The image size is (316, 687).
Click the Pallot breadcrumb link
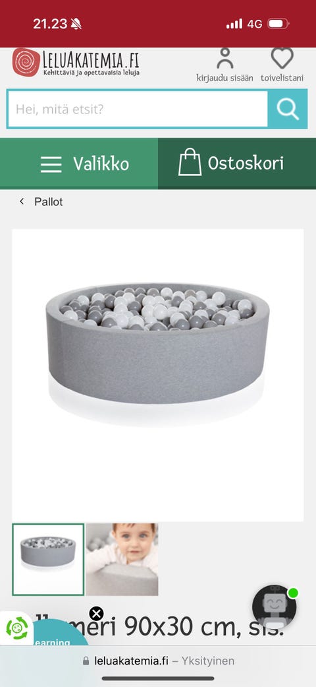click(x=49, y=201)
